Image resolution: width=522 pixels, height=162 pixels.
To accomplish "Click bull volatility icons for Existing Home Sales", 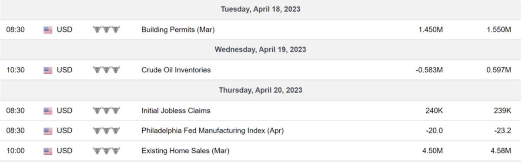I will (x=106, y=151).
